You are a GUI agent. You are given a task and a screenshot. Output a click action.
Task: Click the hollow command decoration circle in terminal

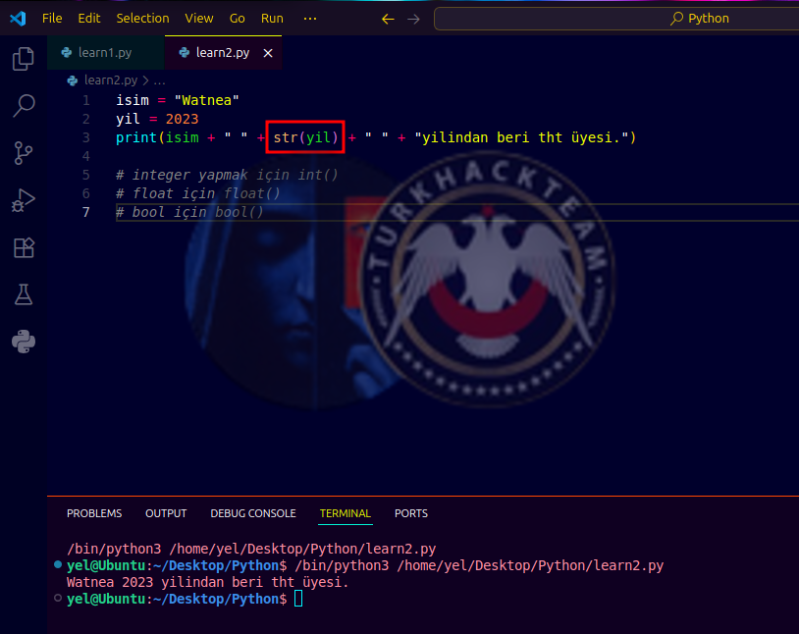tap(58, 598)
